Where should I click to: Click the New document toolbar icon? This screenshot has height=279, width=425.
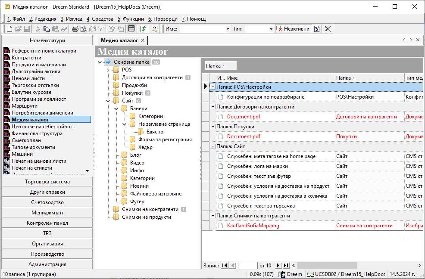(x=9, y=29)
